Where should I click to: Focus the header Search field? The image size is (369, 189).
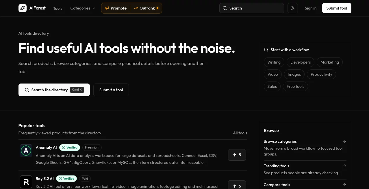[252, 8]
